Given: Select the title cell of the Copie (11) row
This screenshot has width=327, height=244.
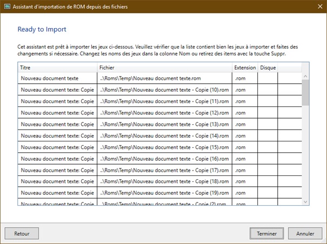Looking at the screenshot, I should click(57, 101).
